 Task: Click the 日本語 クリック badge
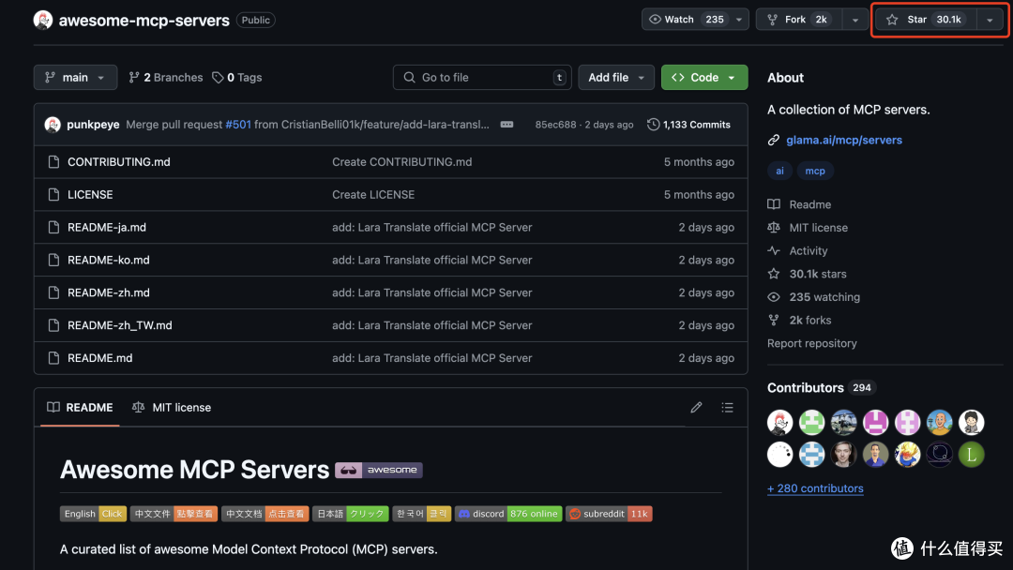351,514
